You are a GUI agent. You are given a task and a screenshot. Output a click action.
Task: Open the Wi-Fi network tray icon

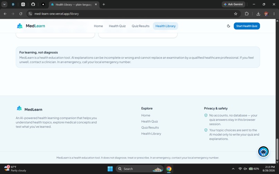[x=240, y=169]
